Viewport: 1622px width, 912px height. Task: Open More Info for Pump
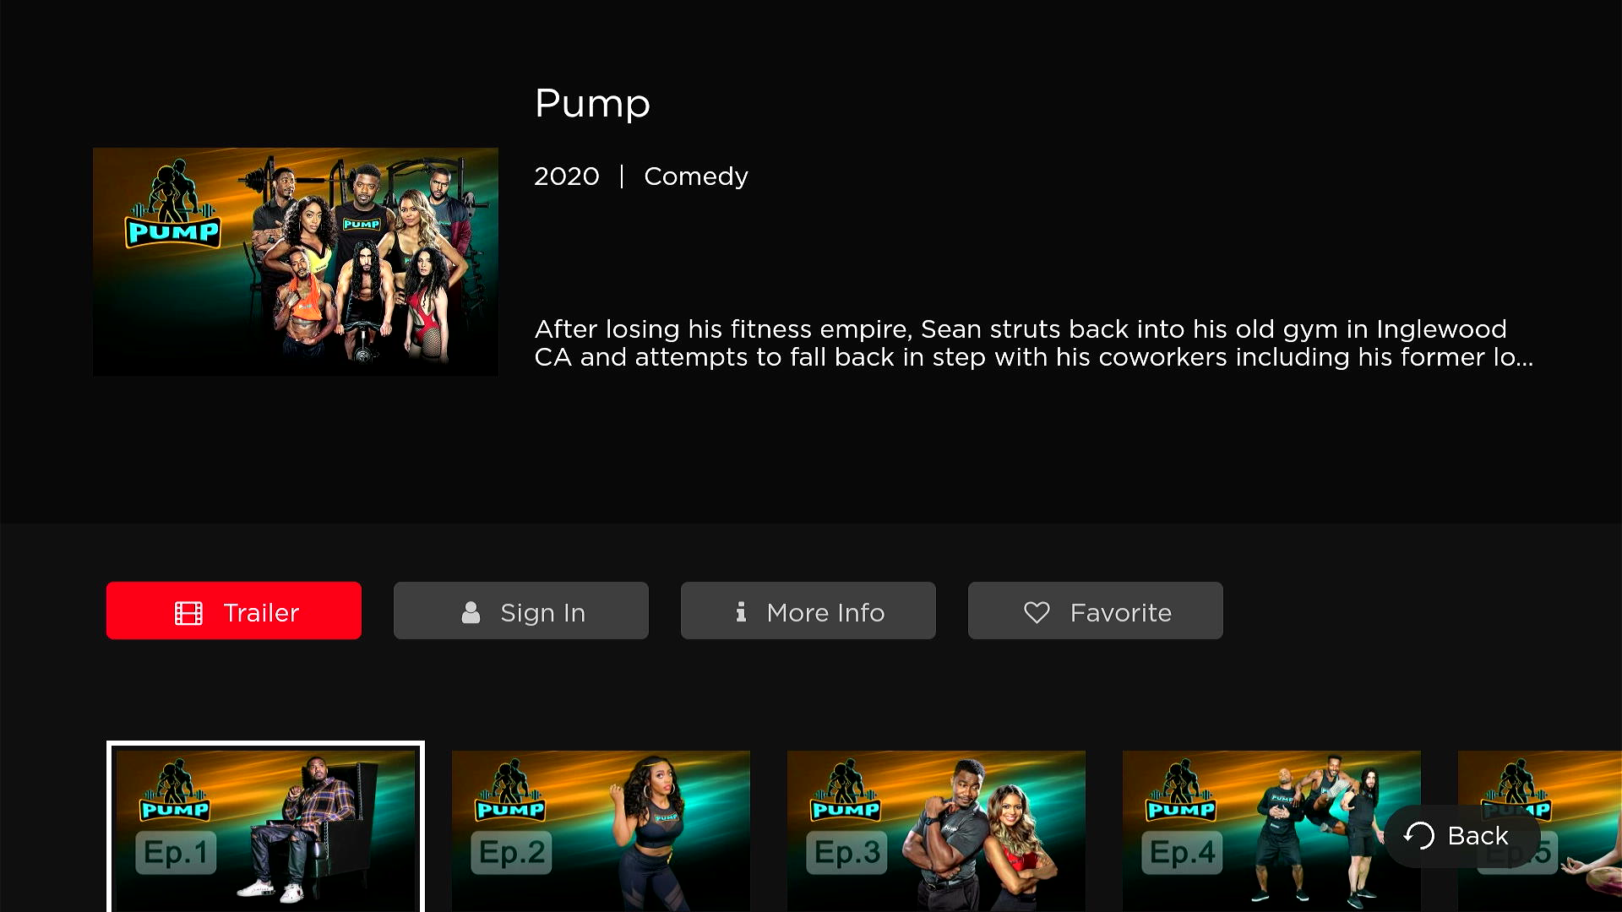(808, 611)
